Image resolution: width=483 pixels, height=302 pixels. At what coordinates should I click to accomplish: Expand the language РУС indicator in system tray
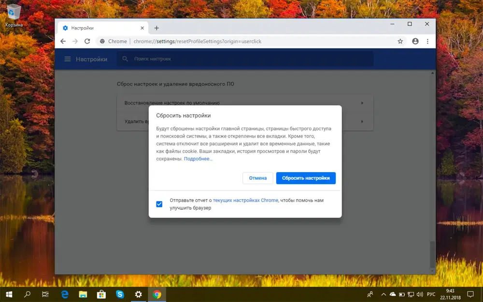pos(432,294)
